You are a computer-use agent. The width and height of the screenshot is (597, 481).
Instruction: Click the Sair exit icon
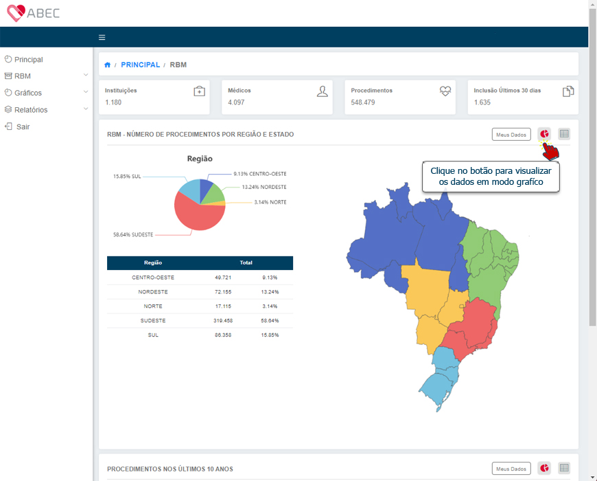pyautogui.click(x=8, y=126)
